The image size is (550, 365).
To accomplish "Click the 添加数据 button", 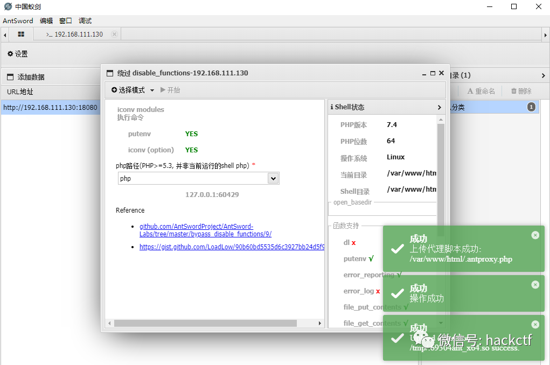I will point(26,77).
